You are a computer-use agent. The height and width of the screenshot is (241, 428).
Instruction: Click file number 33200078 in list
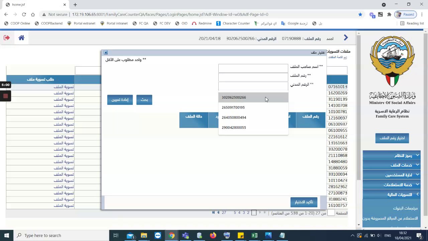338,149
